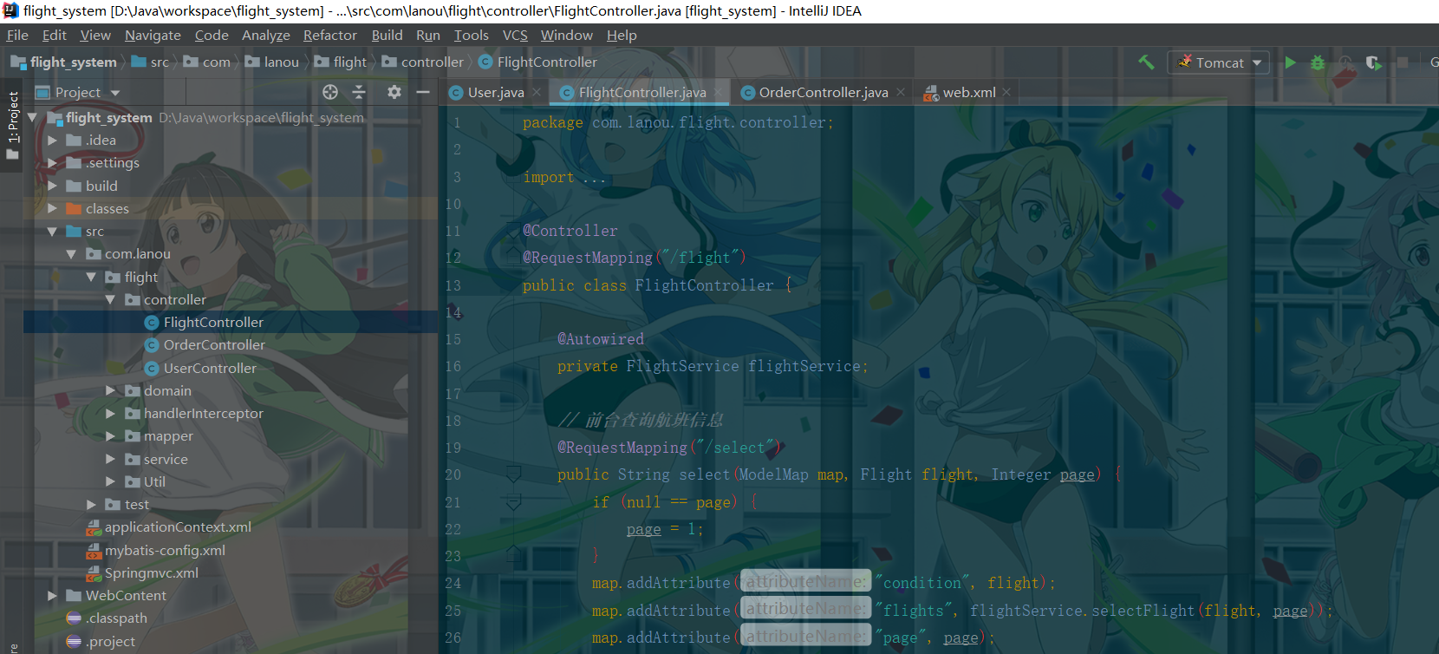The height and width of the screenshot is (654, 1439).
Task: Click the class name FlightController in code
Action: (x=704, y=285)
